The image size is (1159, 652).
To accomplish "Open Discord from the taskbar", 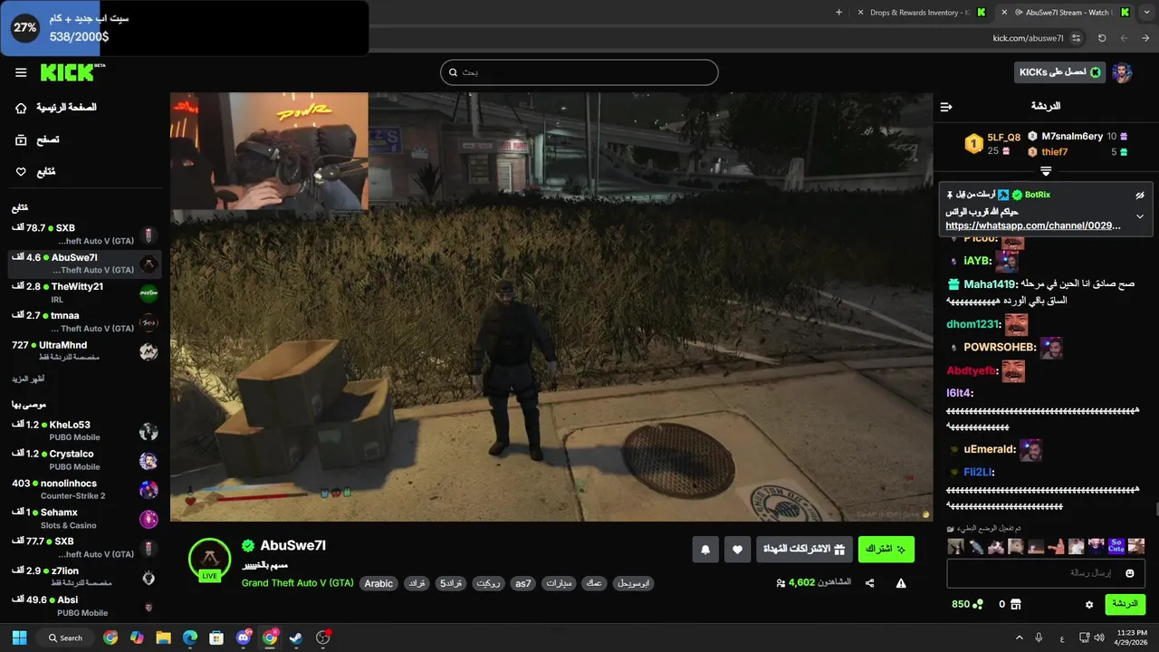I will pyautogui.click(x=243, y=638).
